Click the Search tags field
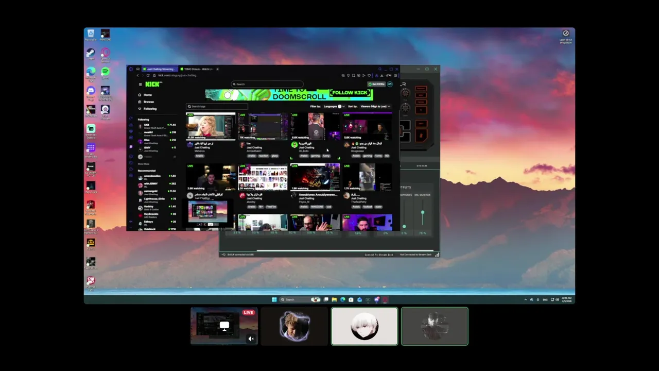Image resolution: width=659 pixels, height=371 pixels. tap(217, 106)
